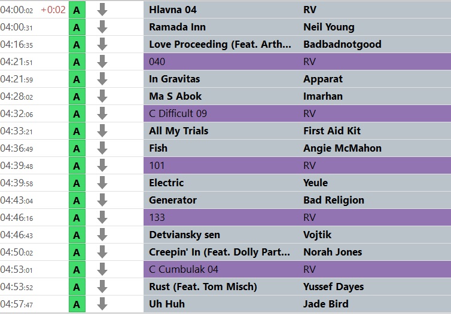Toggle green A badge for Electric
The height and width of the screenshot is (314, 451).
point(77,183)
